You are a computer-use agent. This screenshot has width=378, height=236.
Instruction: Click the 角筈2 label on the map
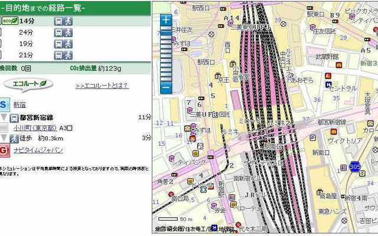(x=165, y=181)
